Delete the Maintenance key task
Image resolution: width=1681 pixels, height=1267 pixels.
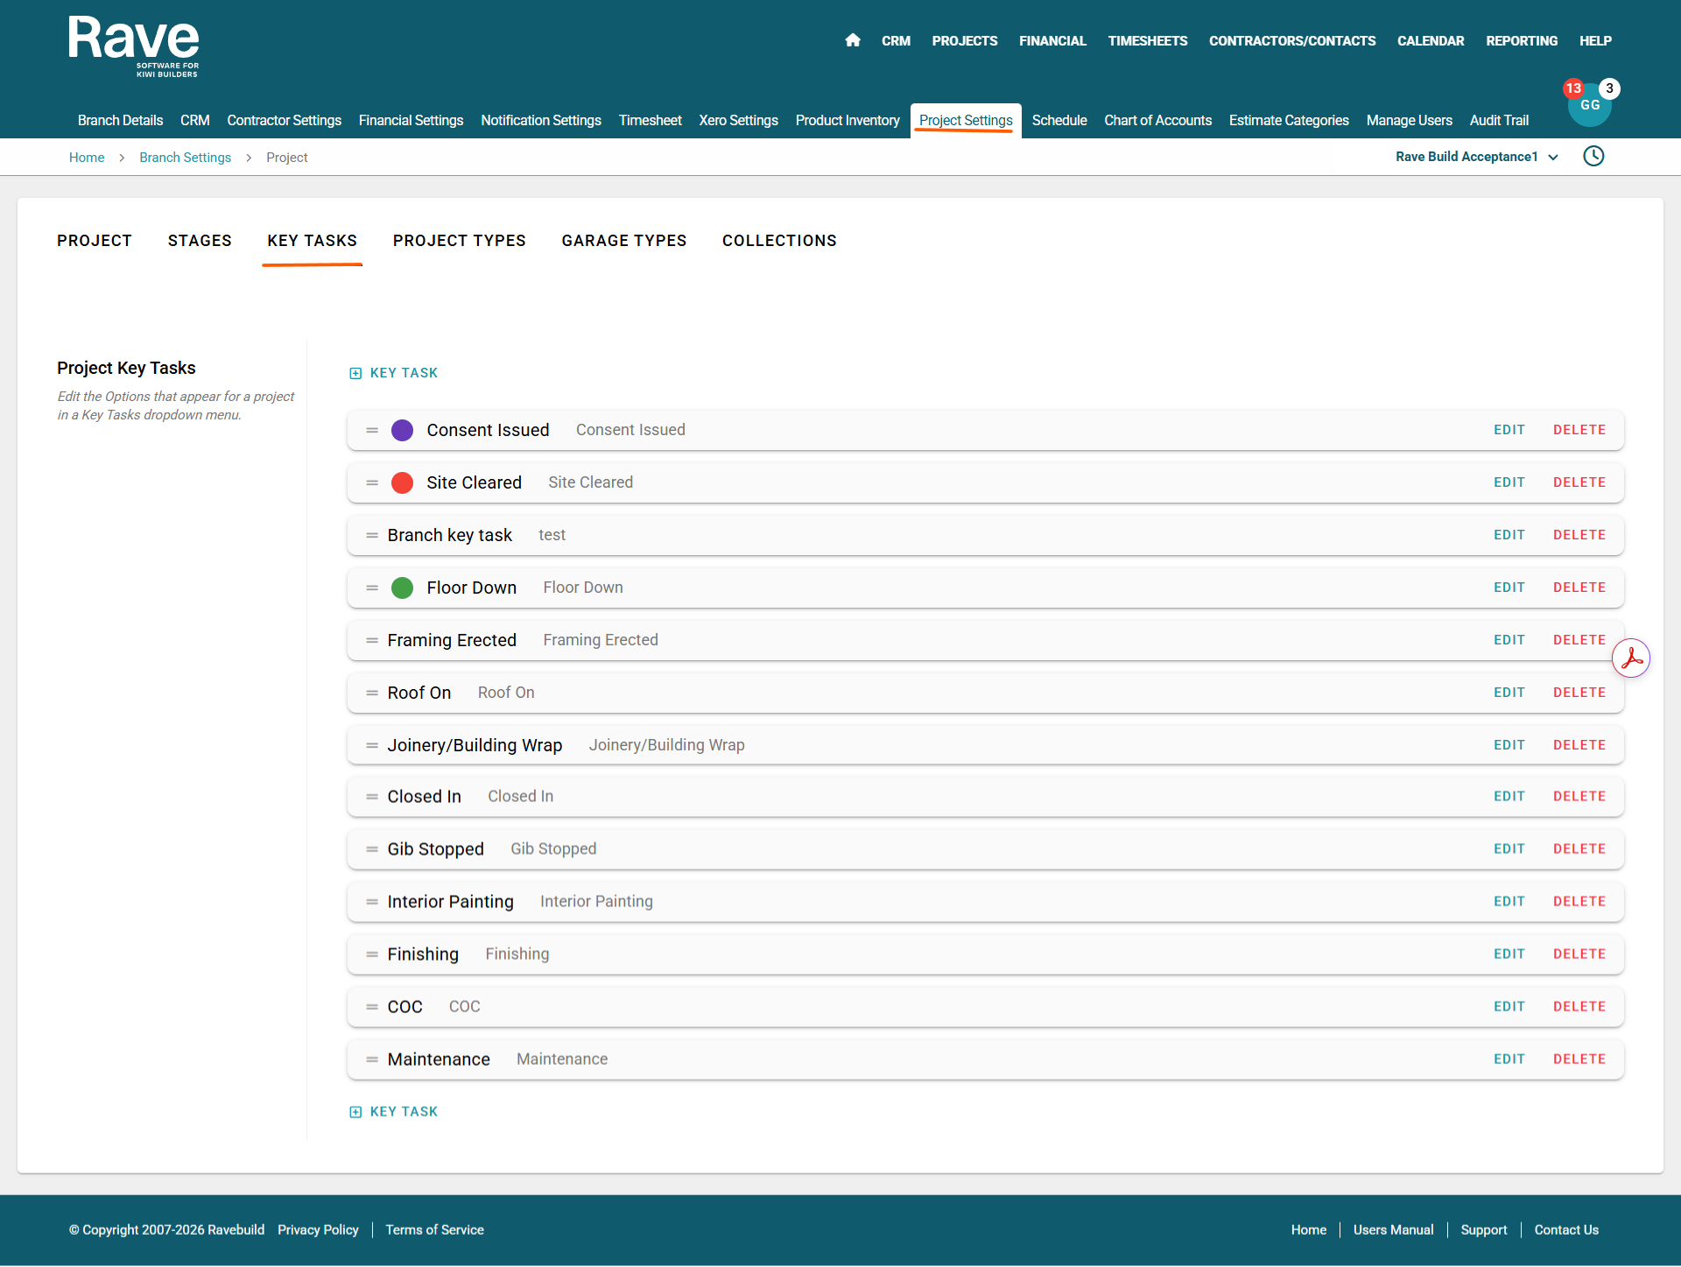(1579, 1059)
